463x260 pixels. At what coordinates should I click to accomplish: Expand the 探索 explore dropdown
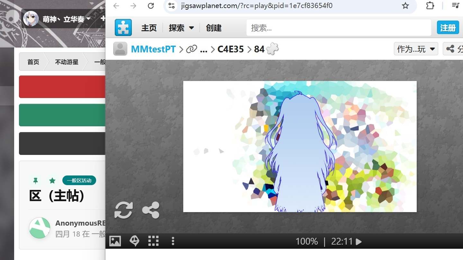click(x=182, y=28)
